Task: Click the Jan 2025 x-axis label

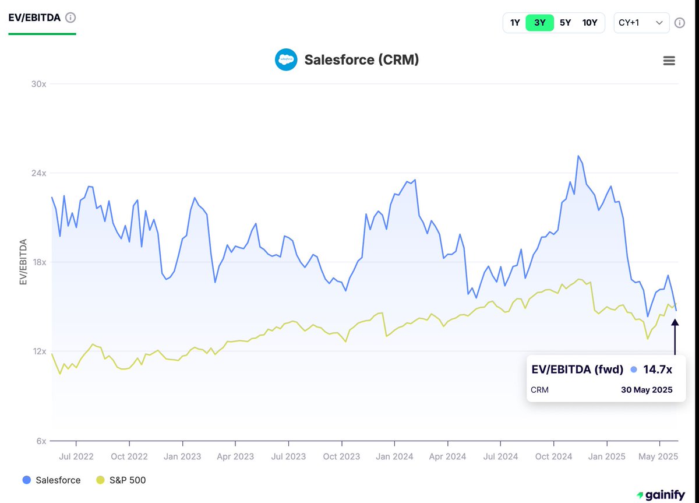Action: [x=608, y=456]
